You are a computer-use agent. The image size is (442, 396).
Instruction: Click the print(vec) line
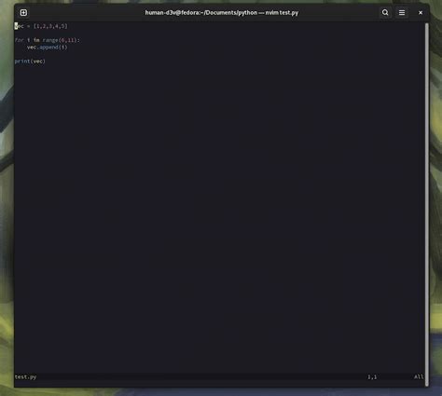coord(30,61)
